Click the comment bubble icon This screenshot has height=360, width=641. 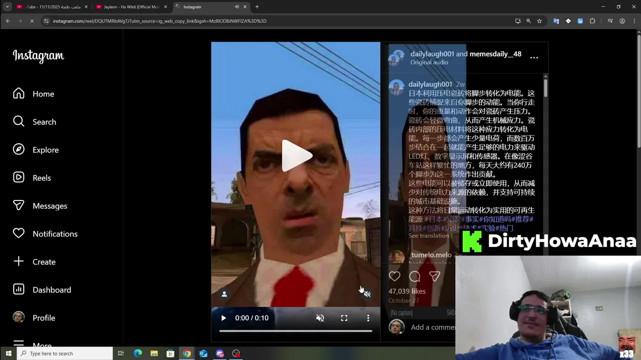pos(415,276)
